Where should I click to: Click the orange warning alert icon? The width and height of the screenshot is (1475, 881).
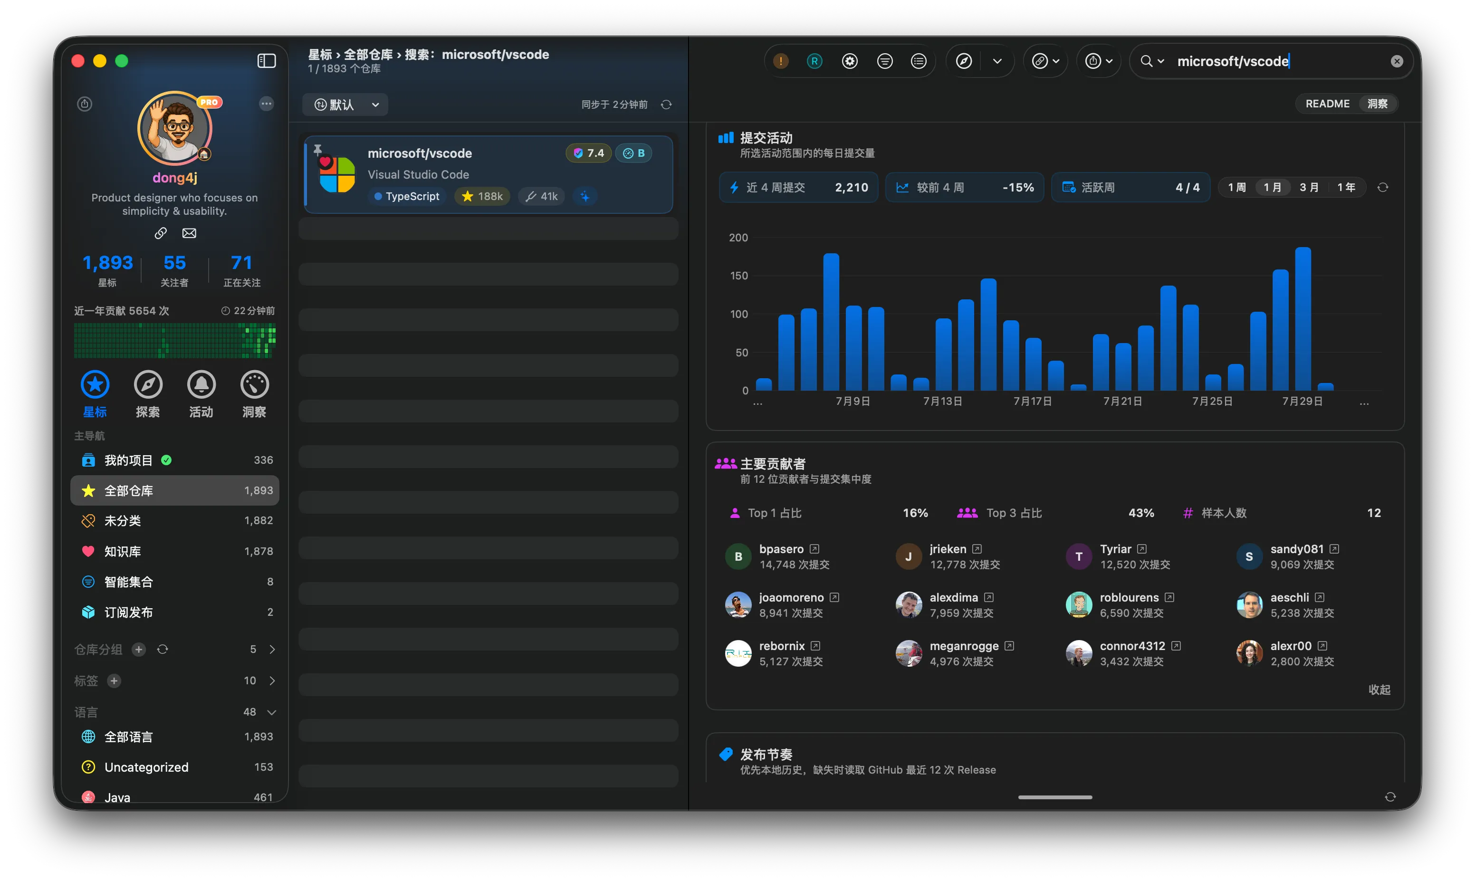click(x=781, y=61)
